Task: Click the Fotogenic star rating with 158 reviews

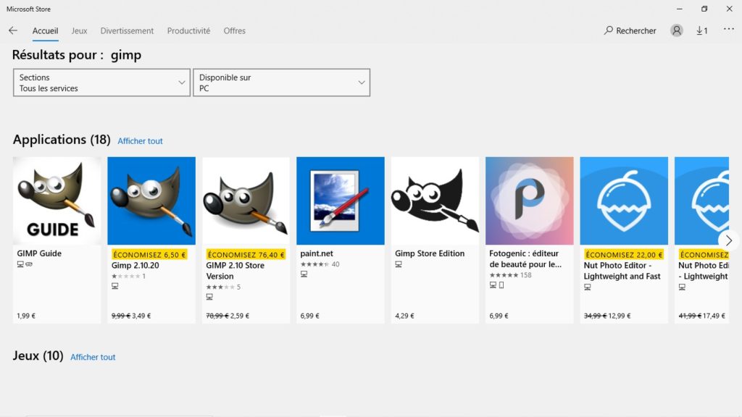Action: click(511, 275)
